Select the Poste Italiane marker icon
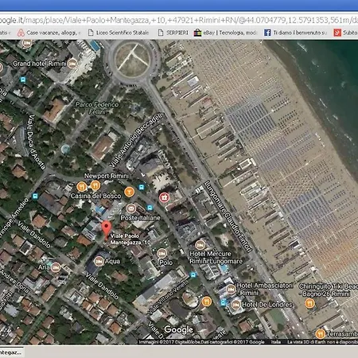This screenshot has width=358, height=358. point(130,208)
